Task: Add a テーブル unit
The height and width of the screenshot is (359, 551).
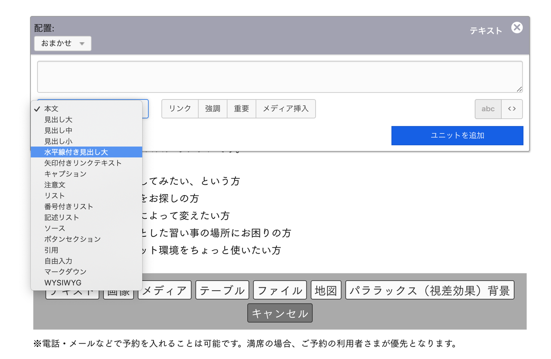Action: [x=222, y=291]
